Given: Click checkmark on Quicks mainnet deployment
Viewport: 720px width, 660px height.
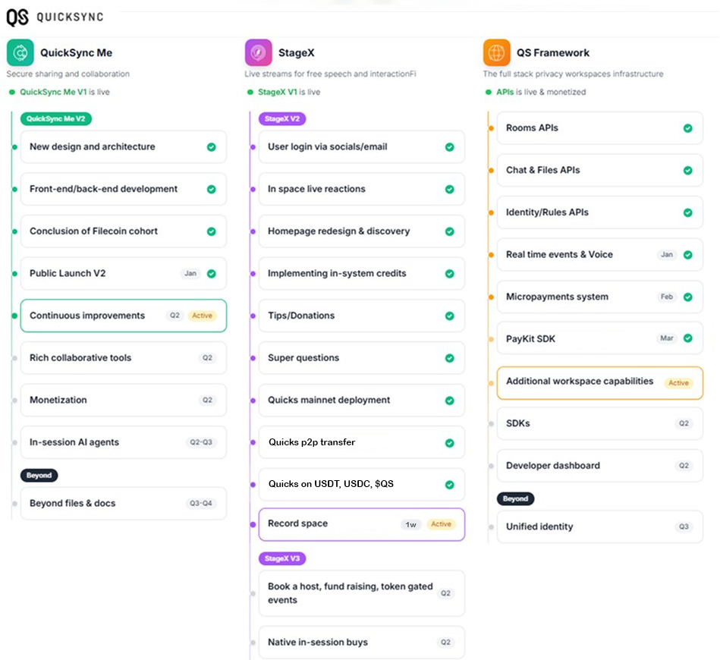Looking at the screenshot, I should (450, 401).
